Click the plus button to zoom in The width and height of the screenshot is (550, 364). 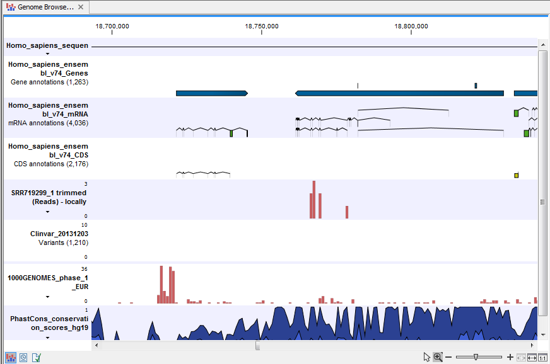tap(511, 356)
